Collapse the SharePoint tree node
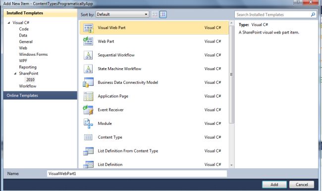The image size is (322, 191). click(15, 74)
